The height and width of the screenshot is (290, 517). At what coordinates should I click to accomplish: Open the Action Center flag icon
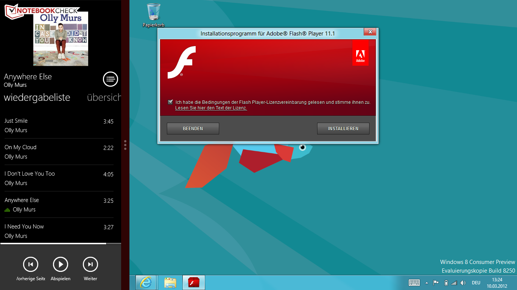tap(436, 282)
